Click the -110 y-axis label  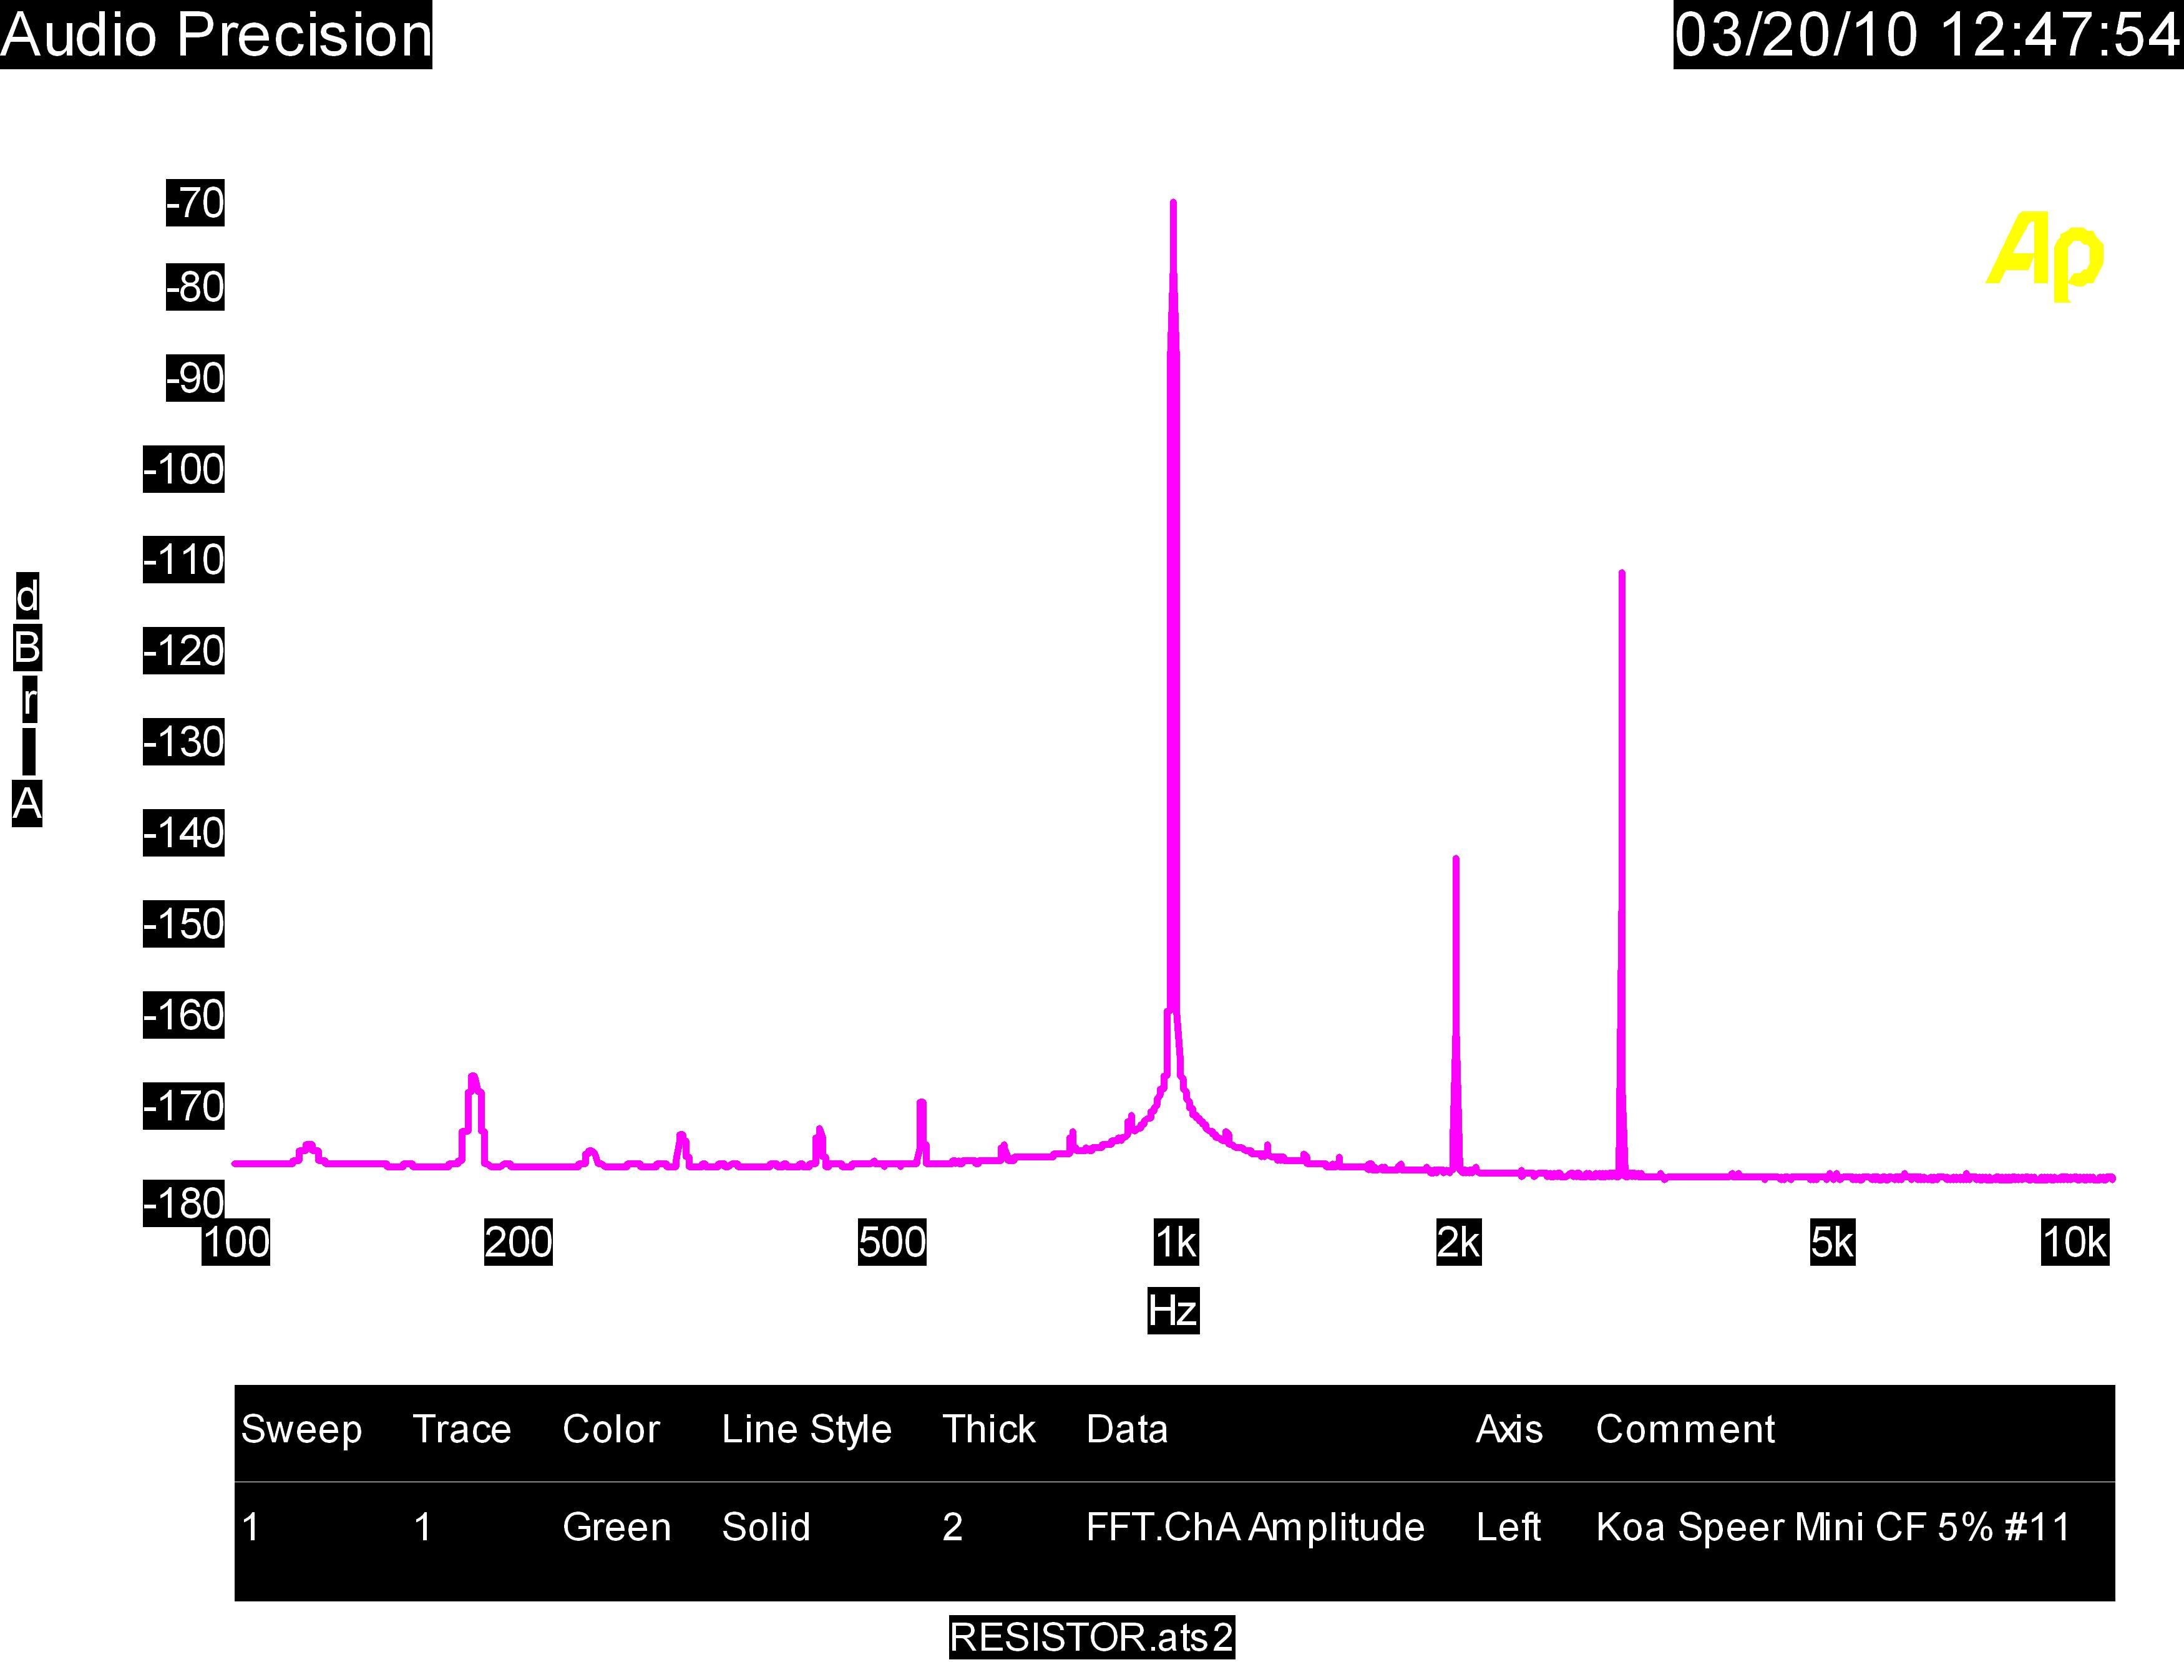(184, 560)
